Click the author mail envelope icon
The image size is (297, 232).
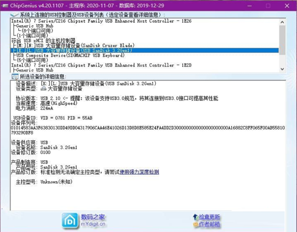point(196,225)
